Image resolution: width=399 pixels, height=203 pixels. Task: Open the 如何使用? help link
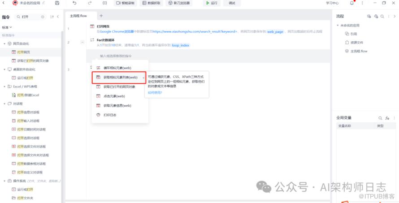click(155, 93)
